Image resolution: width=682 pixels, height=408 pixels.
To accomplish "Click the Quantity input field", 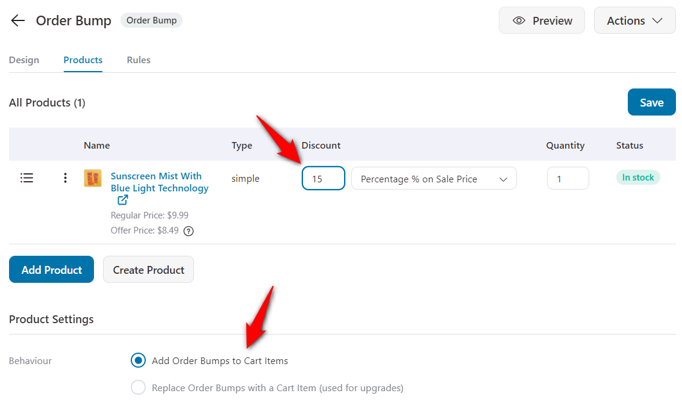I will 568,178.
